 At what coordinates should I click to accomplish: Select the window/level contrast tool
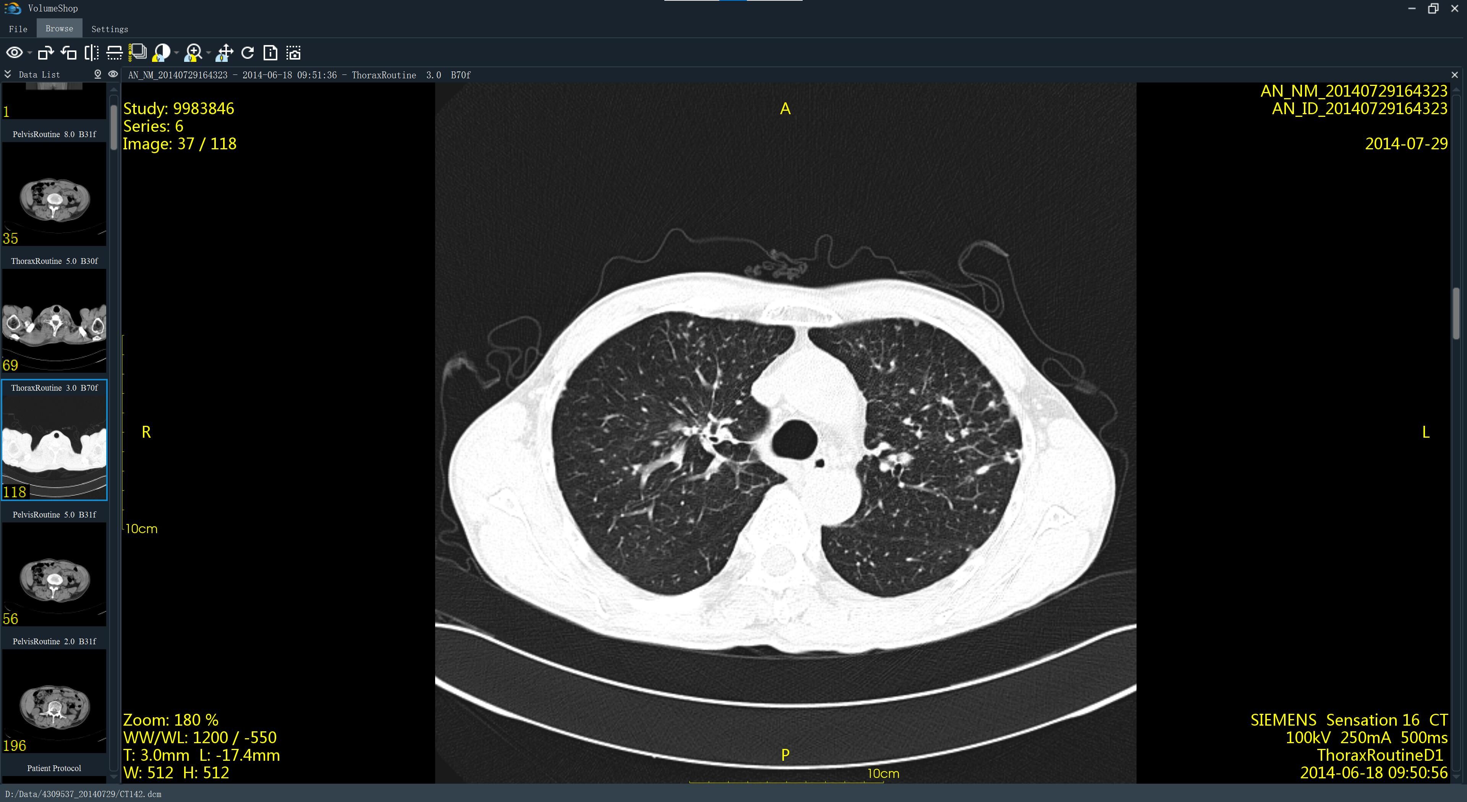pyautogui.click(x=162, y=53)
